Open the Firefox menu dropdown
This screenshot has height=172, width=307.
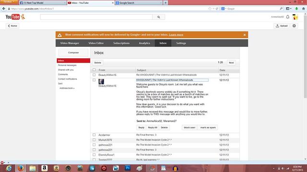[x=9, y=2]
